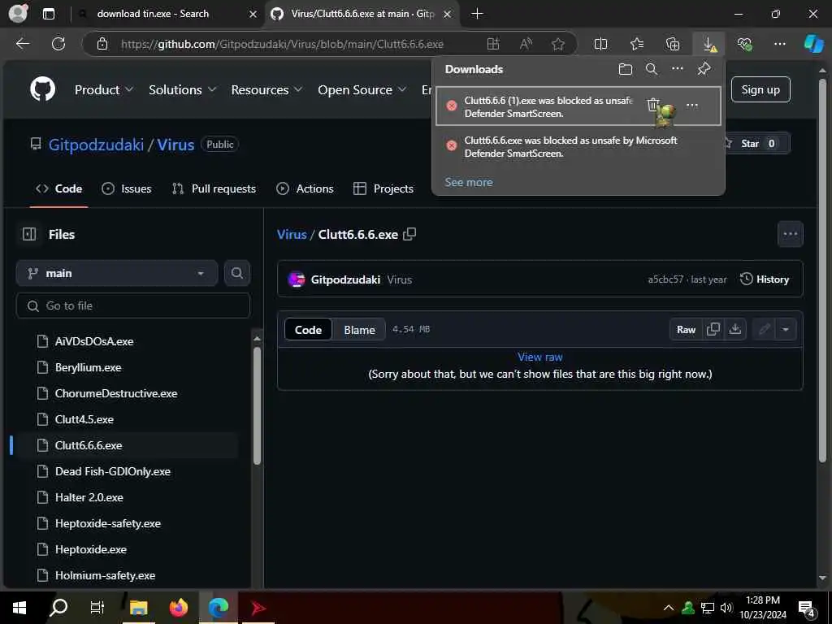Search this repository via magnifier button
The height and width of the screenshot is (624, 832).
[236, 273]
